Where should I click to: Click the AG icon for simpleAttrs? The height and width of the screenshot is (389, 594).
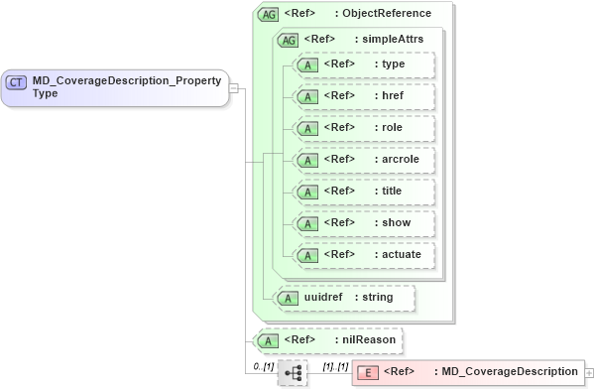[x=289, y=40]
